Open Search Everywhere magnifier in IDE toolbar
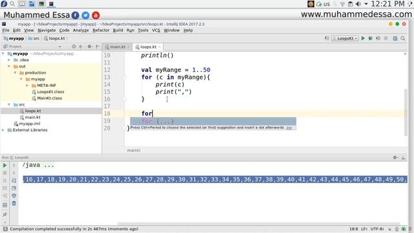Image resolution: width=414 pixels, height=233 pixels. coord(403,38)
